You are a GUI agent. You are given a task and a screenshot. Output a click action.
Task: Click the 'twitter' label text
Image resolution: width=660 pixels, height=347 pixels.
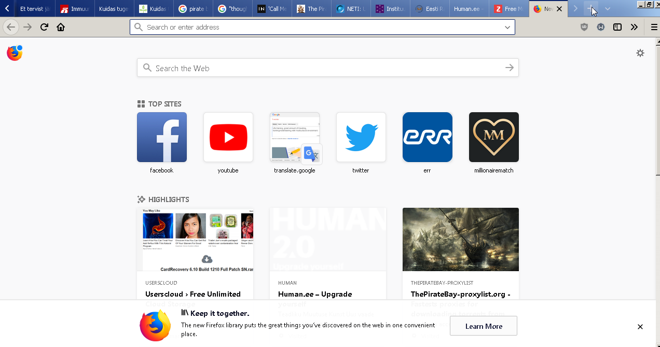[361, 170]
